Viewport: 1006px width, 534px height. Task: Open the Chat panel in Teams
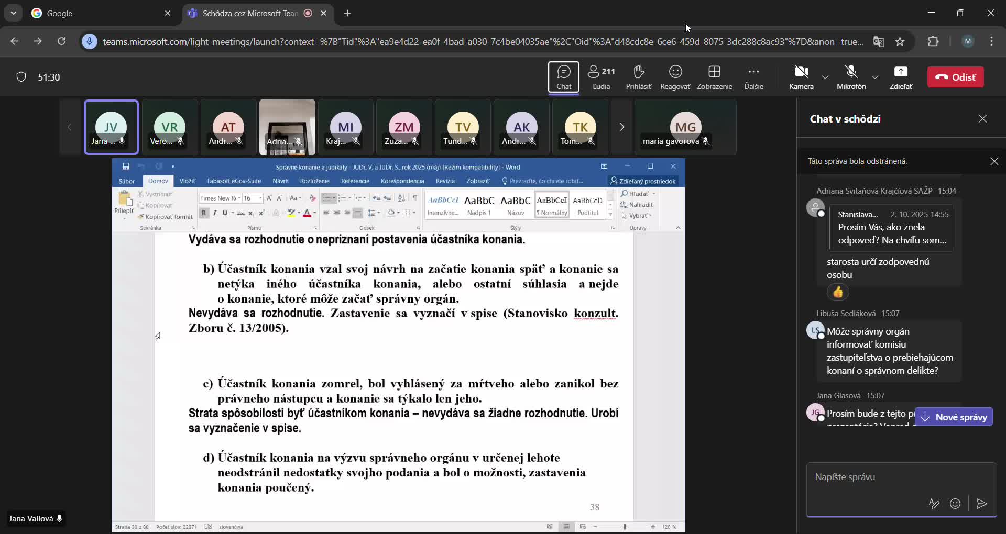pos(564,77)
